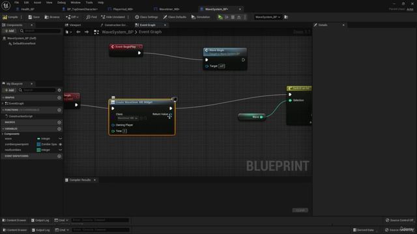Click Time input box on Create Widget node
The height and width of the screenshot is (234, 417).
point(124,131)
